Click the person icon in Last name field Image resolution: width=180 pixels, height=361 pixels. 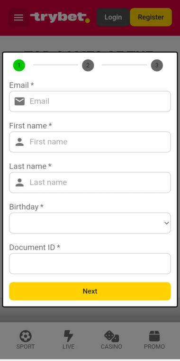[19, 182]
